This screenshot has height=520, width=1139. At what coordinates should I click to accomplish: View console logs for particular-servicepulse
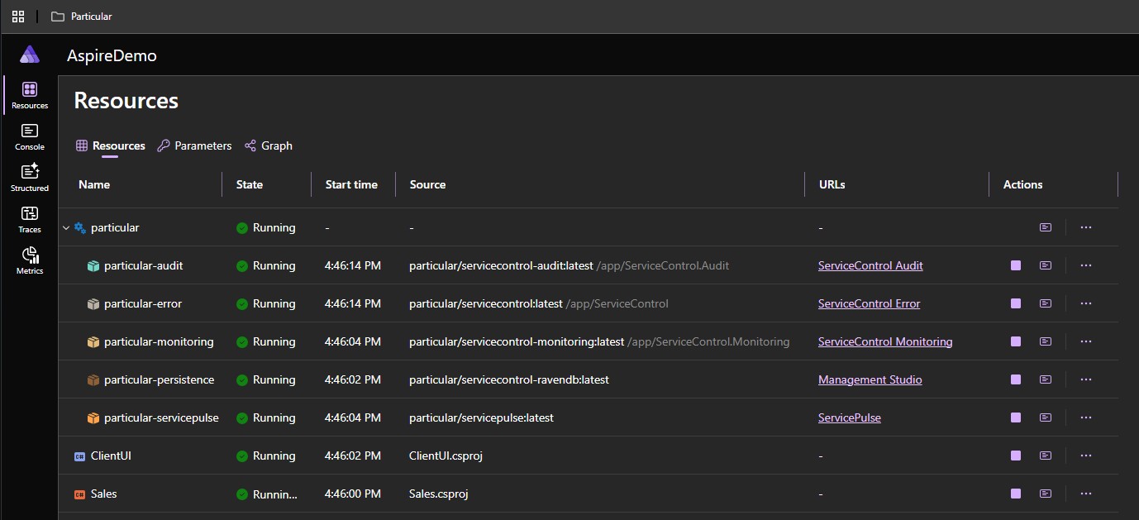click(1046, 417)
